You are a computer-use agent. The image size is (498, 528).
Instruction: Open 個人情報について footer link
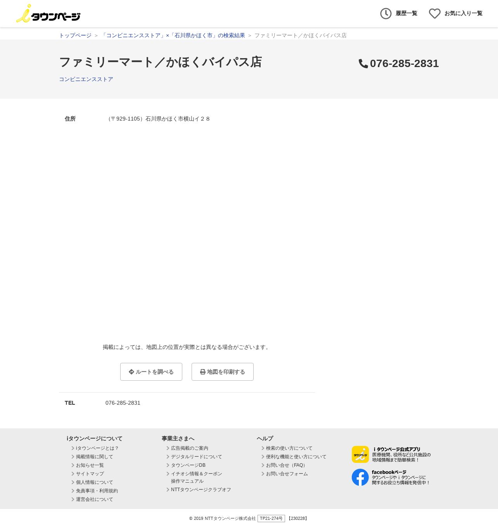tap(95, 482)
